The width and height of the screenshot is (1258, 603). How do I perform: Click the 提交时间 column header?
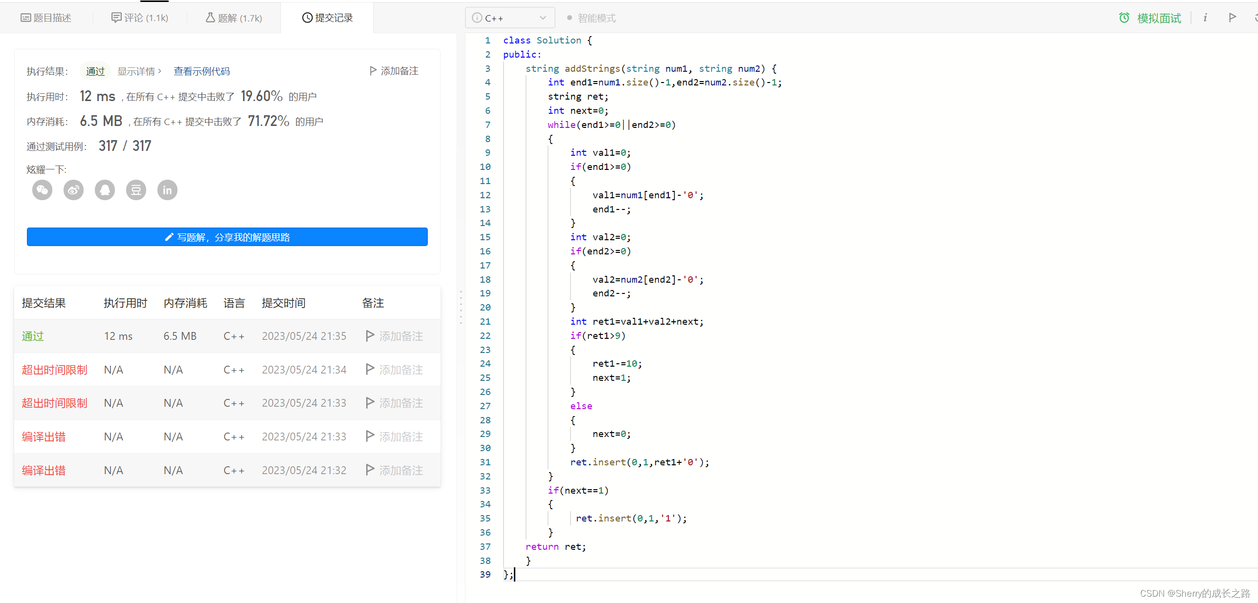pos(284,303)
